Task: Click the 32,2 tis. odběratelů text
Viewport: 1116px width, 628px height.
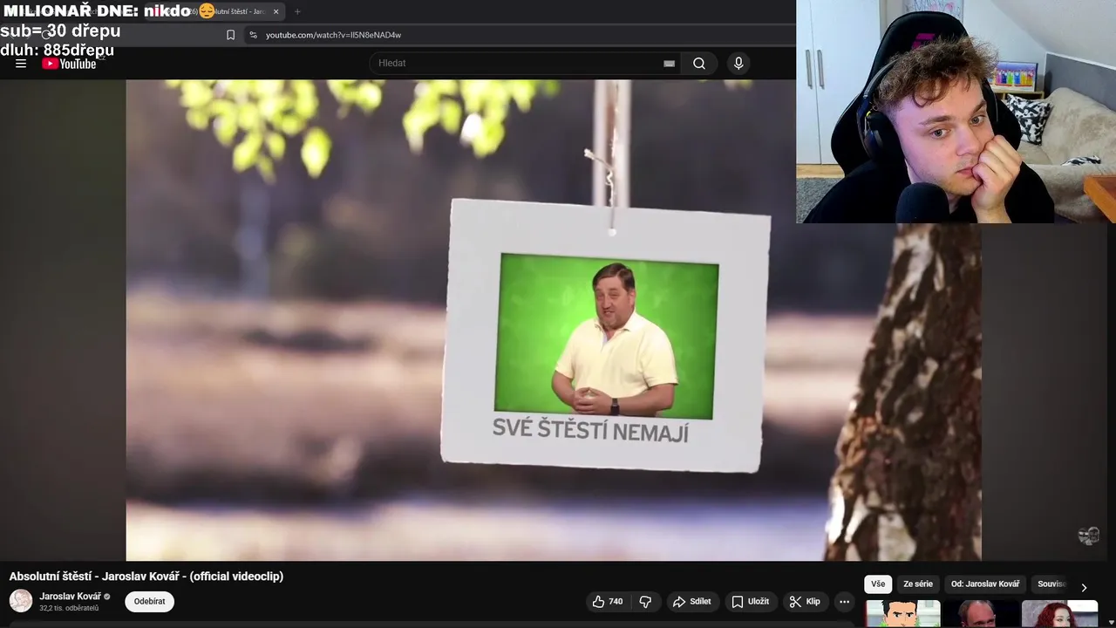Action: click(69, 608)
